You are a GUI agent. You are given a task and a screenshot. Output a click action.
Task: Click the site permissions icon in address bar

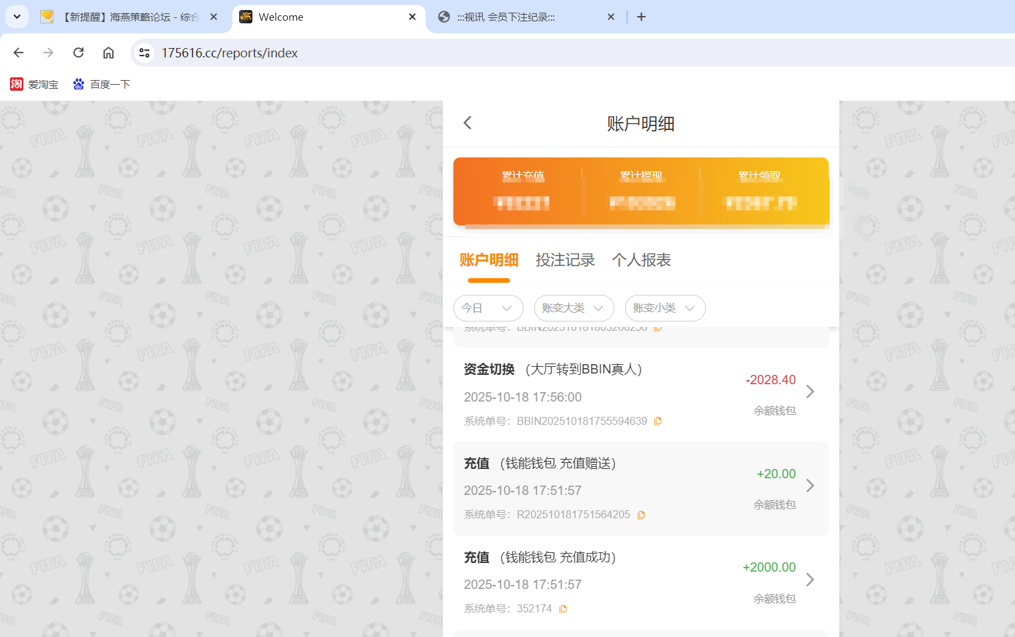click(144, 53)
